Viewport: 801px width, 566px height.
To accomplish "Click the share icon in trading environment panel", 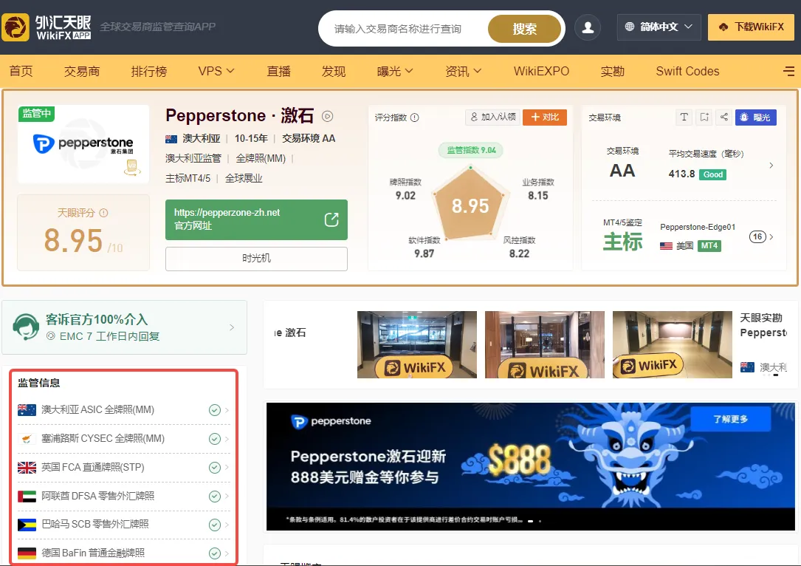I will pyautogui.click(x=724, y=117).
